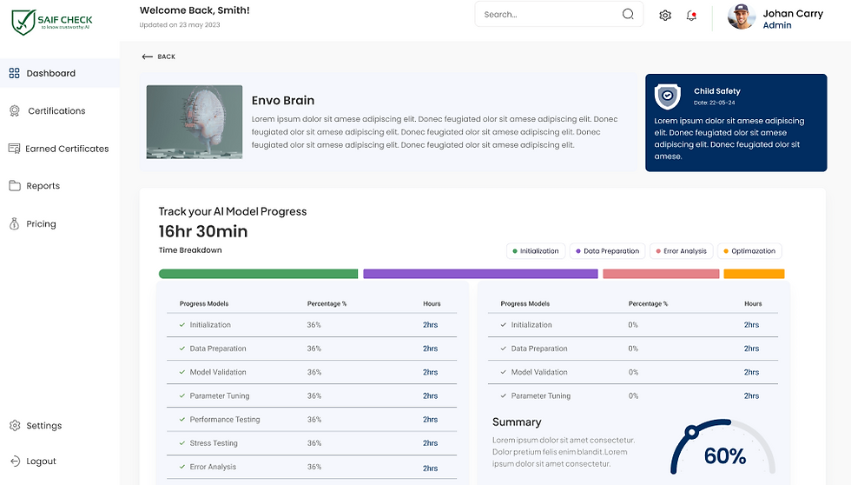Click 2hrs in Performance Testing row
The width and height of the screenshot is (851, 485).
(x=431, y=419)
